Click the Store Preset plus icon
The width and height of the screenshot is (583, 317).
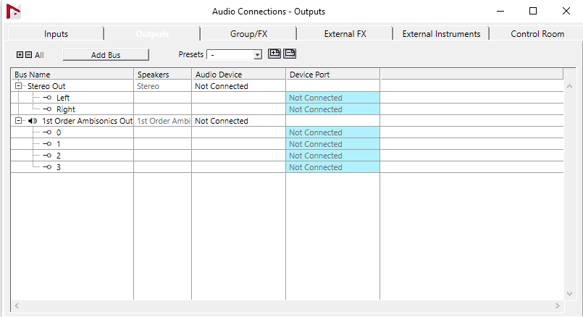coord(274,54)
